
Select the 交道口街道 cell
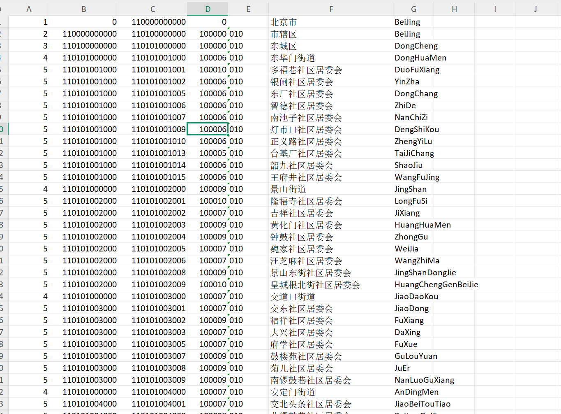click(x=331, y=296)
